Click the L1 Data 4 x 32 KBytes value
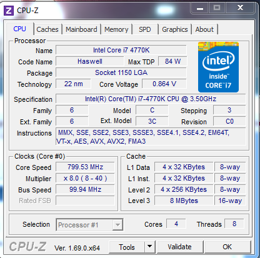Screen dimensions: 260x258 184,167
